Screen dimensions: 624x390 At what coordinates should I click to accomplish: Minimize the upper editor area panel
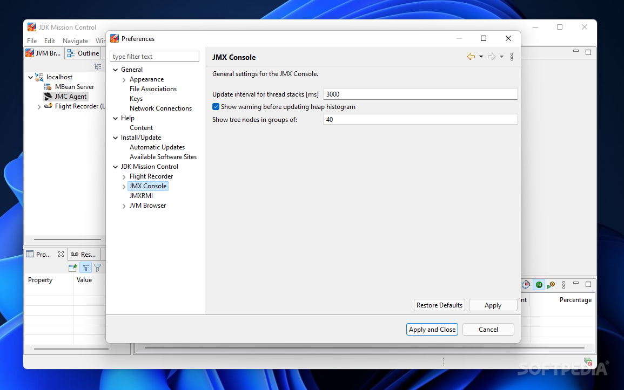click(576, 51)
